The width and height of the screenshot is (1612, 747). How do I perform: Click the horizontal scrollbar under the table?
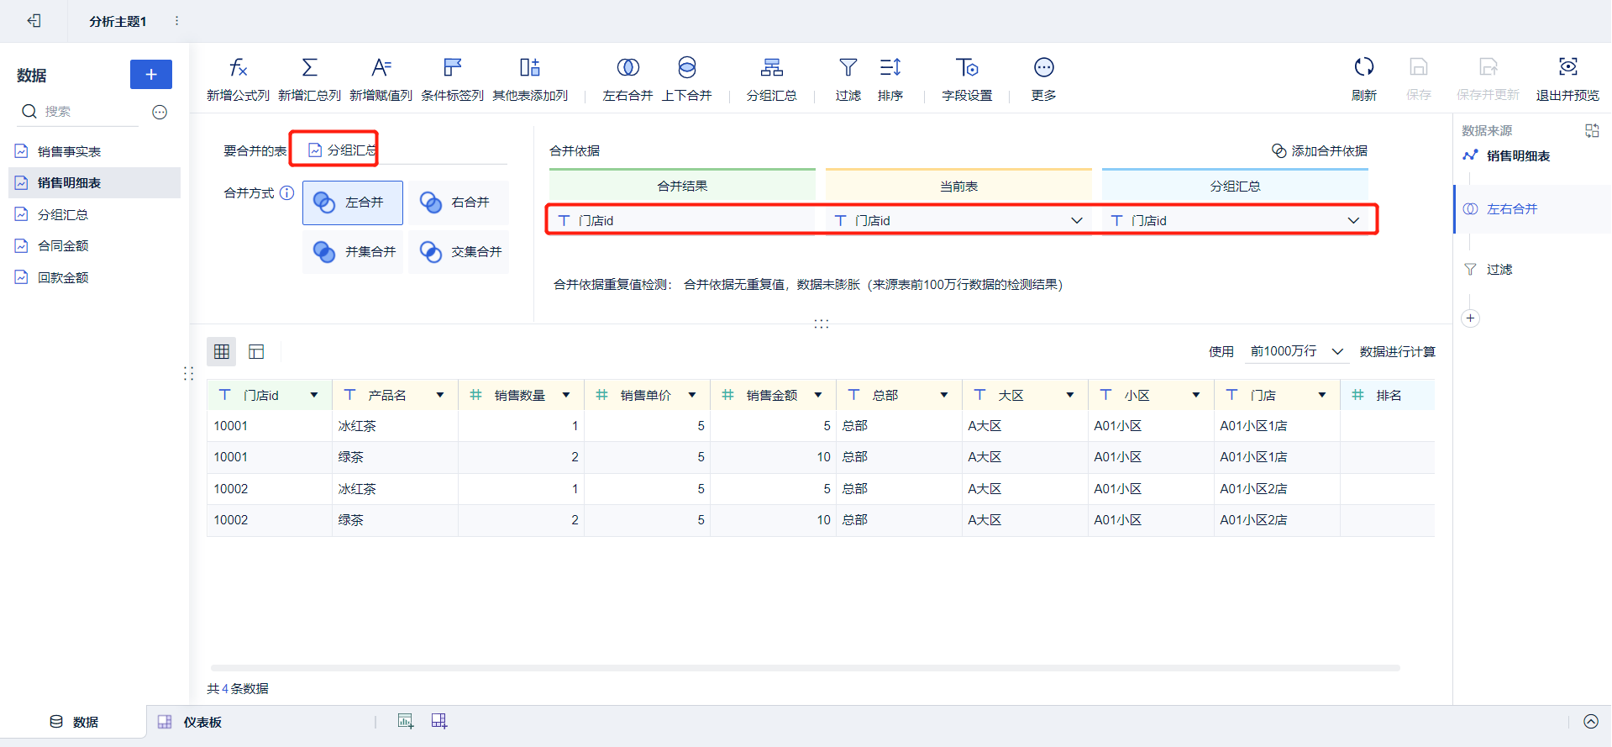805,668
